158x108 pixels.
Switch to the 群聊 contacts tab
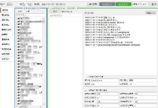28,11
